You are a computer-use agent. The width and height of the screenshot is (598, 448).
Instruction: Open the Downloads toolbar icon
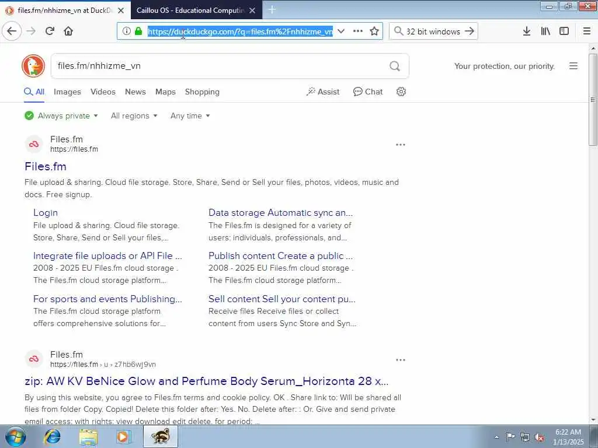(527, 32)
